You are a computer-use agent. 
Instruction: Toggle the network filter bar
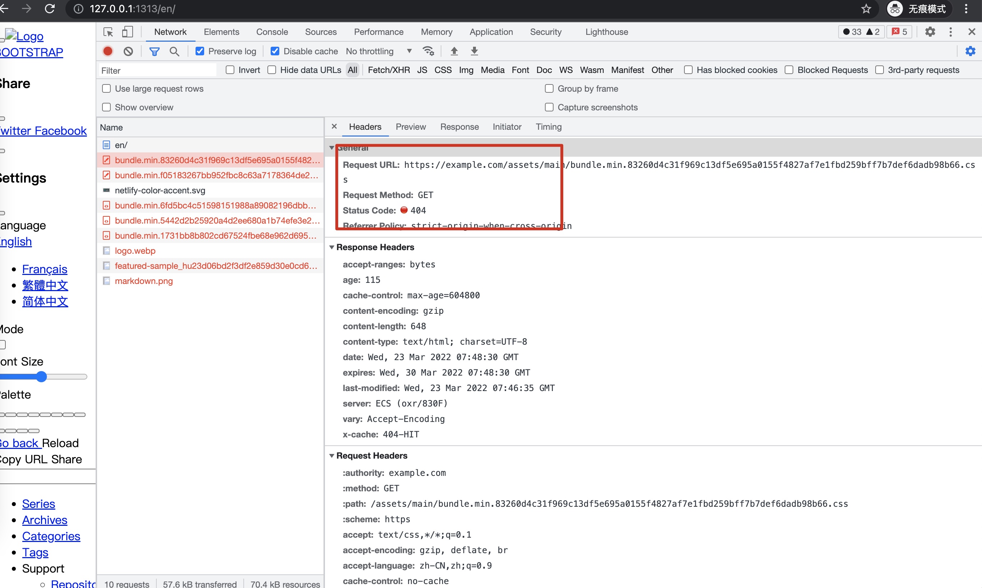tap(154, 51)
